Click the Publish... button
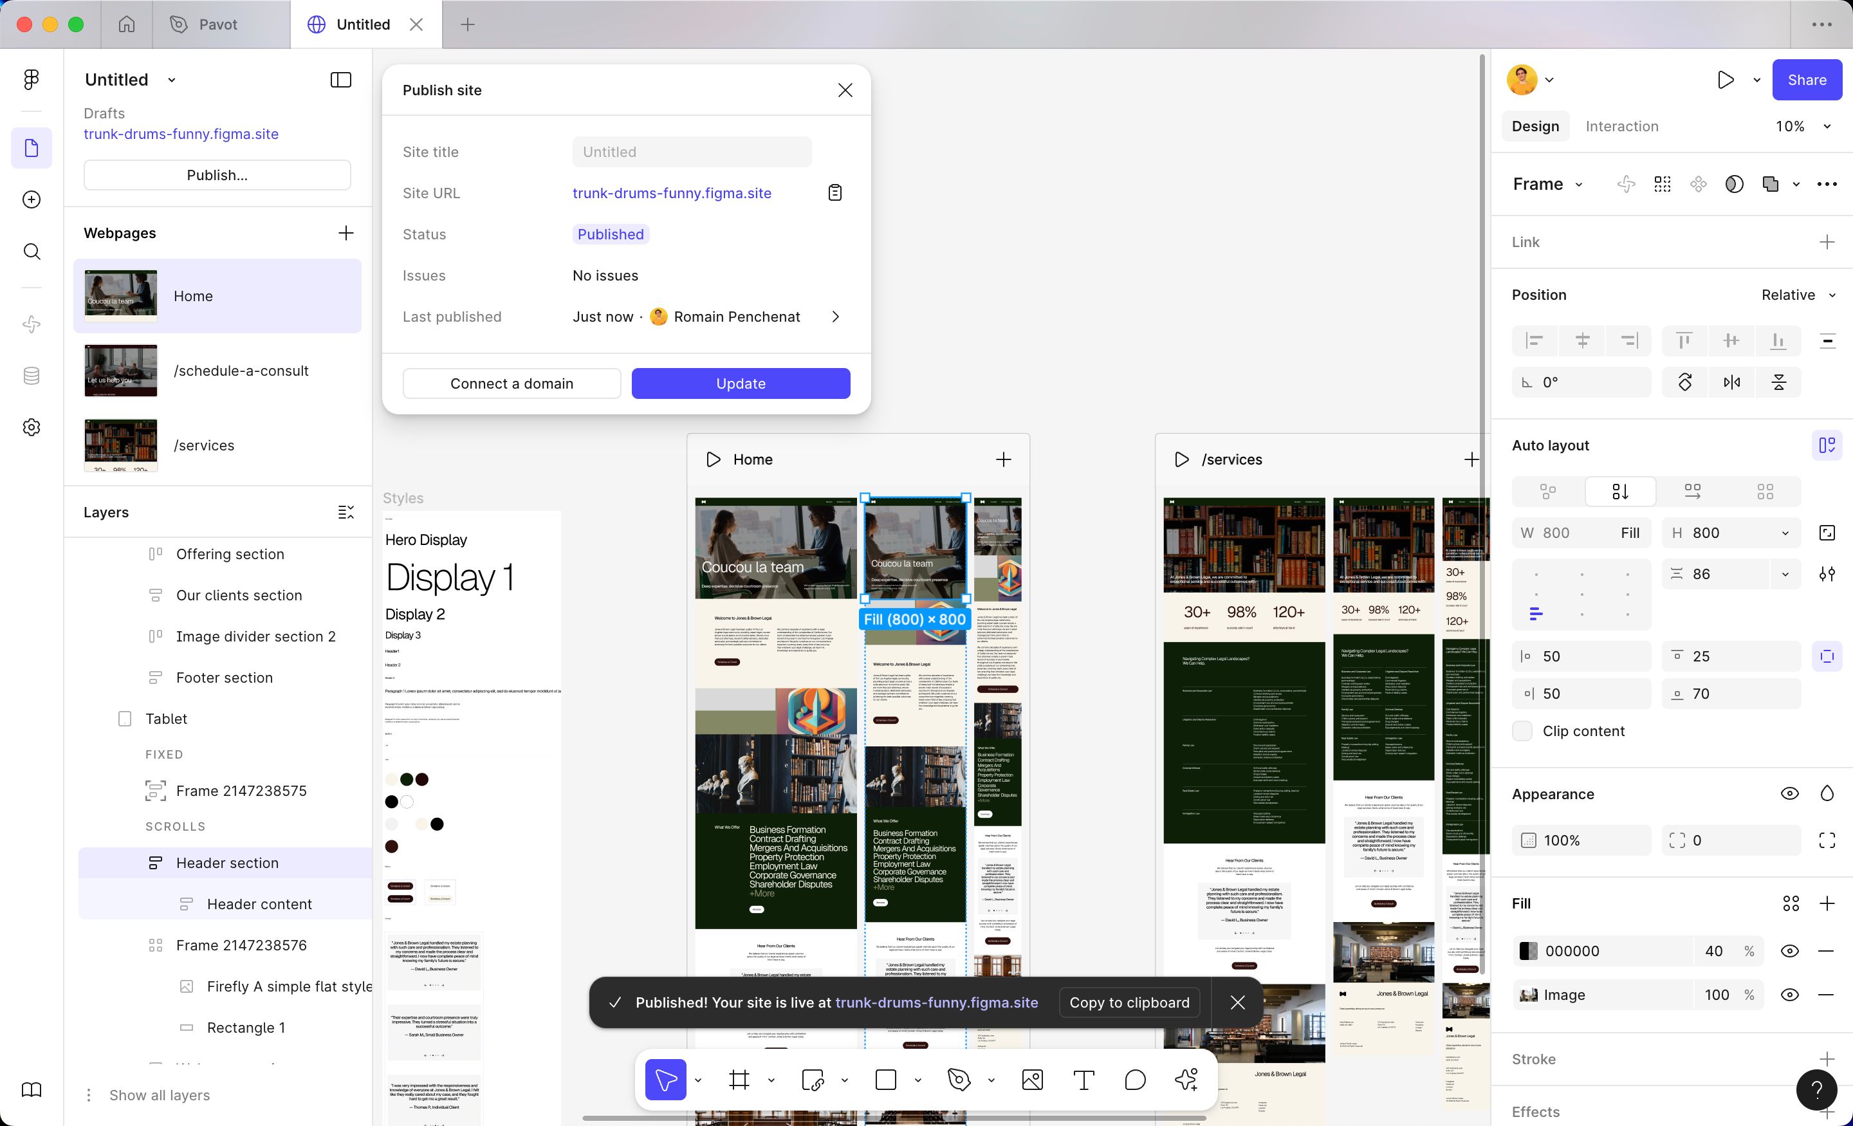This screenshot has width=1853, height=1126. (x=217, y=174)
